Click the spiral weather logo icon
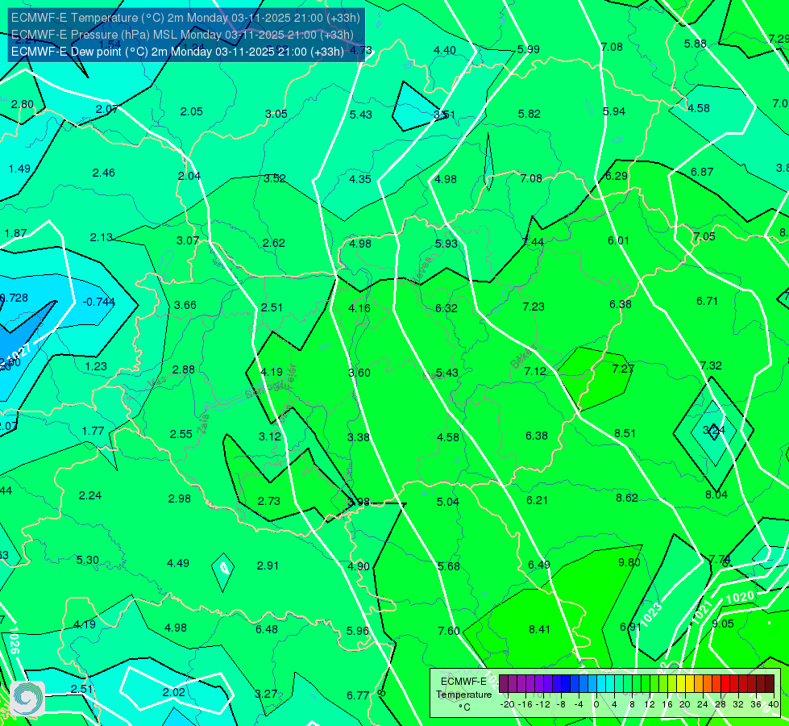The image size is (789, 726). pos(27,699)
